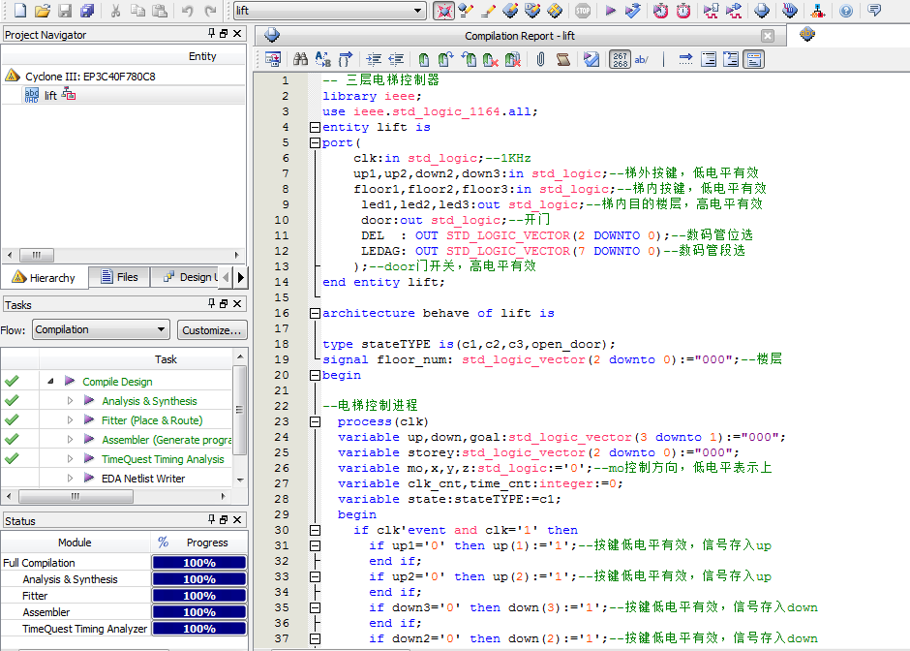The height and width of the screenshot is (651, 910).
Task: Switch to the Files tab
Action: point(118,278)
